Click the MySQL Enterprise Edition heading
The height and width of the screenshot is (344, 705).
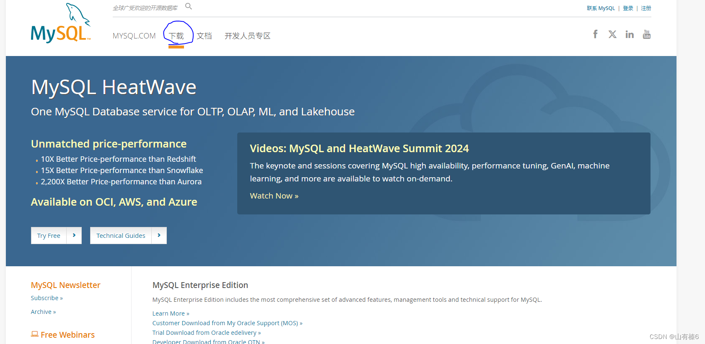pyautogui.click(x=200, y=285)
